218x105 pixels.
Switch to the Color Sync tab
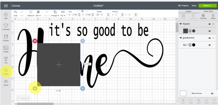(x=208, y=11)
